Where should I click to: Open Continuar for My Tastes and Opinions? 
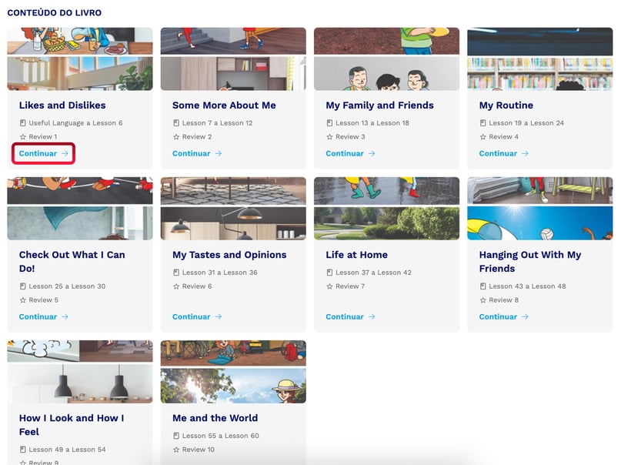point(197,316)
